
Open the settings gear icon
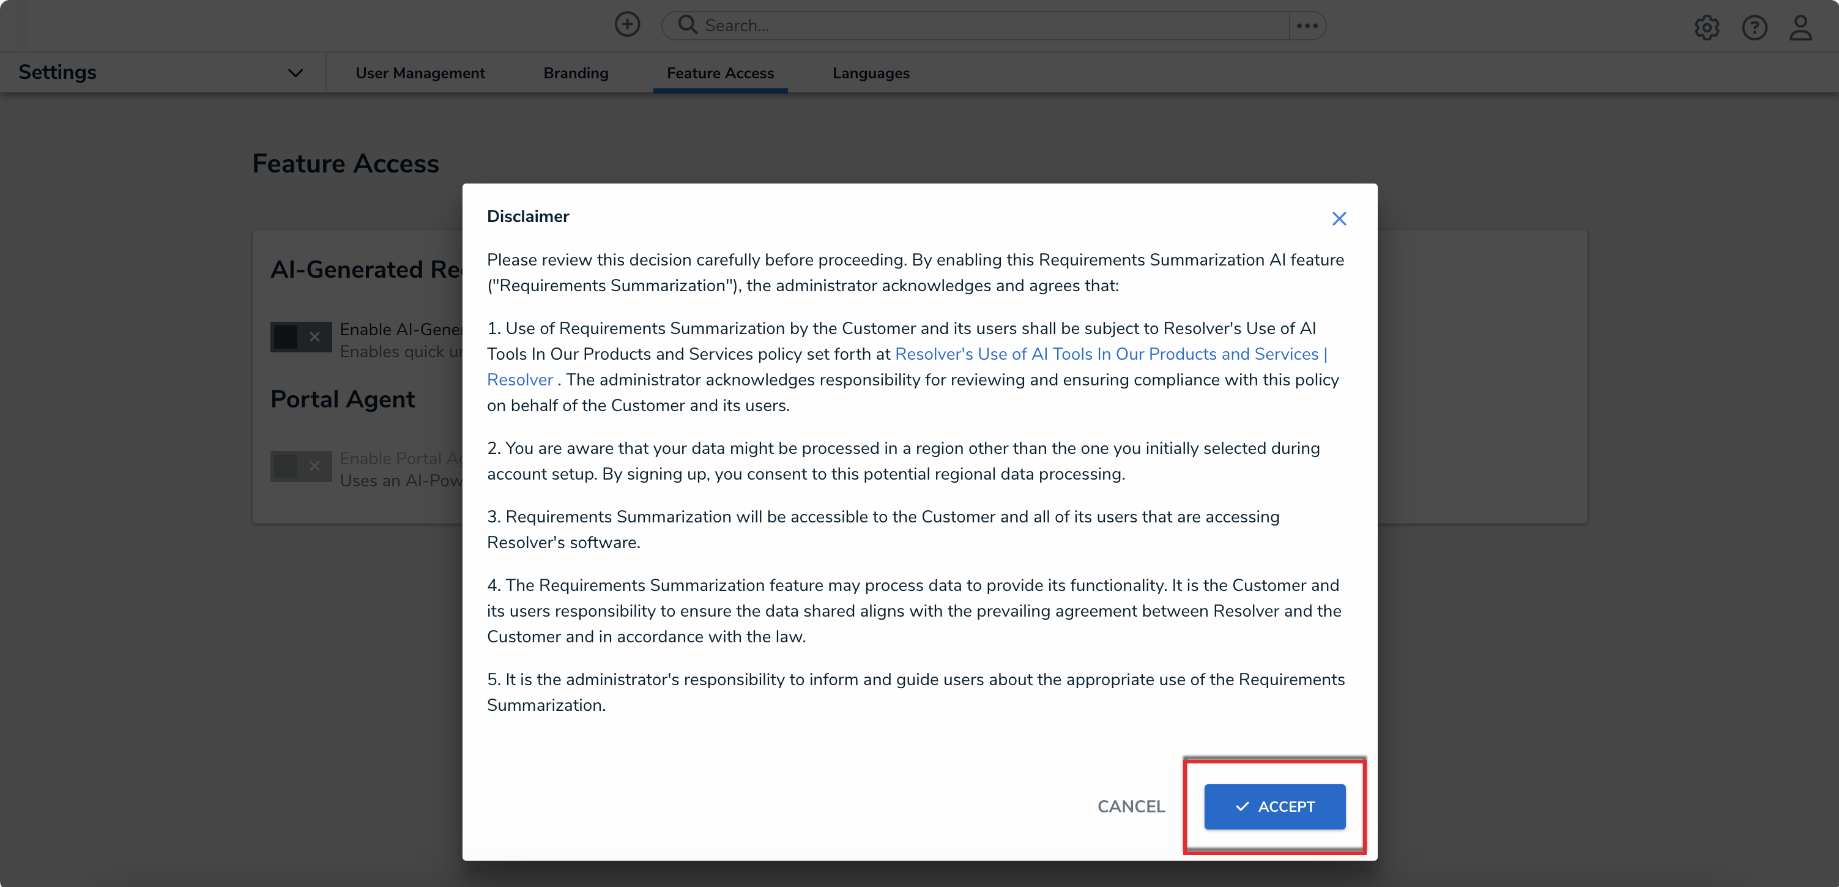[1706, 28]
